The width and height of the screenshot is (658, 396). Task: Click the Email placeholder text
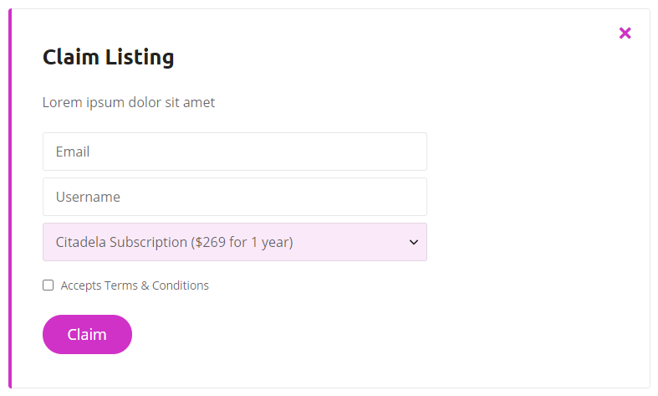pyautogui.click(x=73, y=152)
